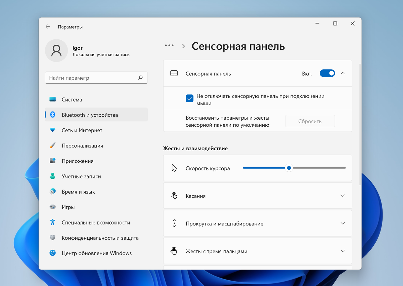Open the breadcrumb ellipsis menu
This screenshot has width=403, height=286.
click(169, 45)
